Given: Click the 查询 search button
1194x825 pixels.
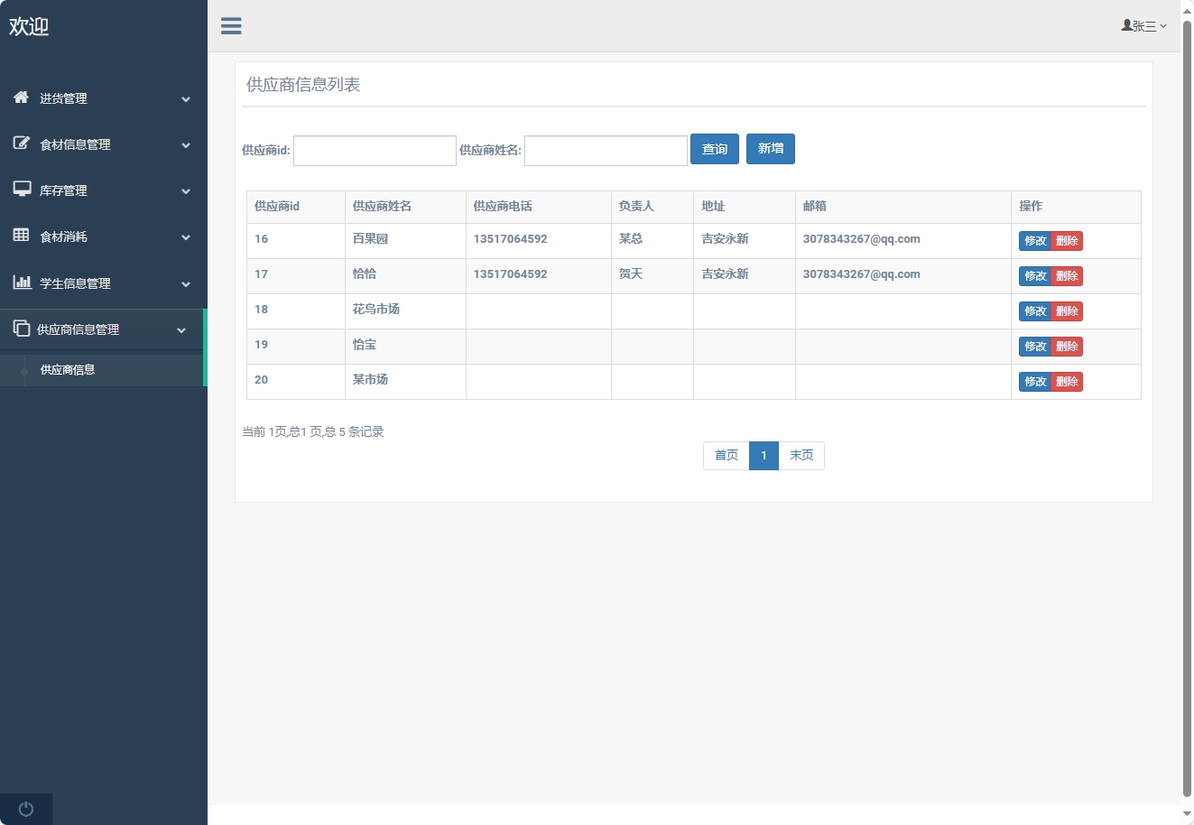Looking at the screenshot, I should coord(714,149).
